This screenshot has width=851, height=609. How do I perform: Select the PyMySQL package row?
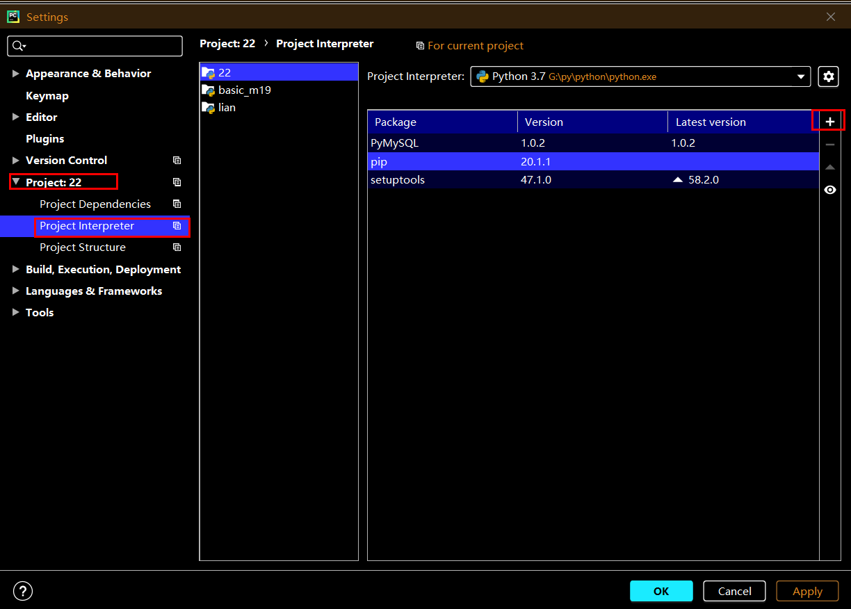(593, 143)
